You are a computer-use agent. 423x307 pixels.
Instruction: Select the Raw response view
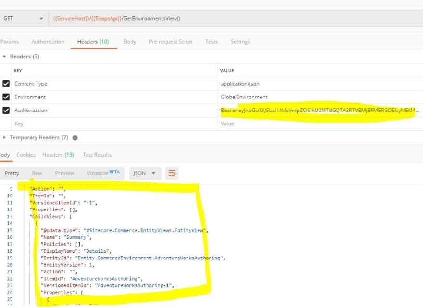click(x=37, y=173)
